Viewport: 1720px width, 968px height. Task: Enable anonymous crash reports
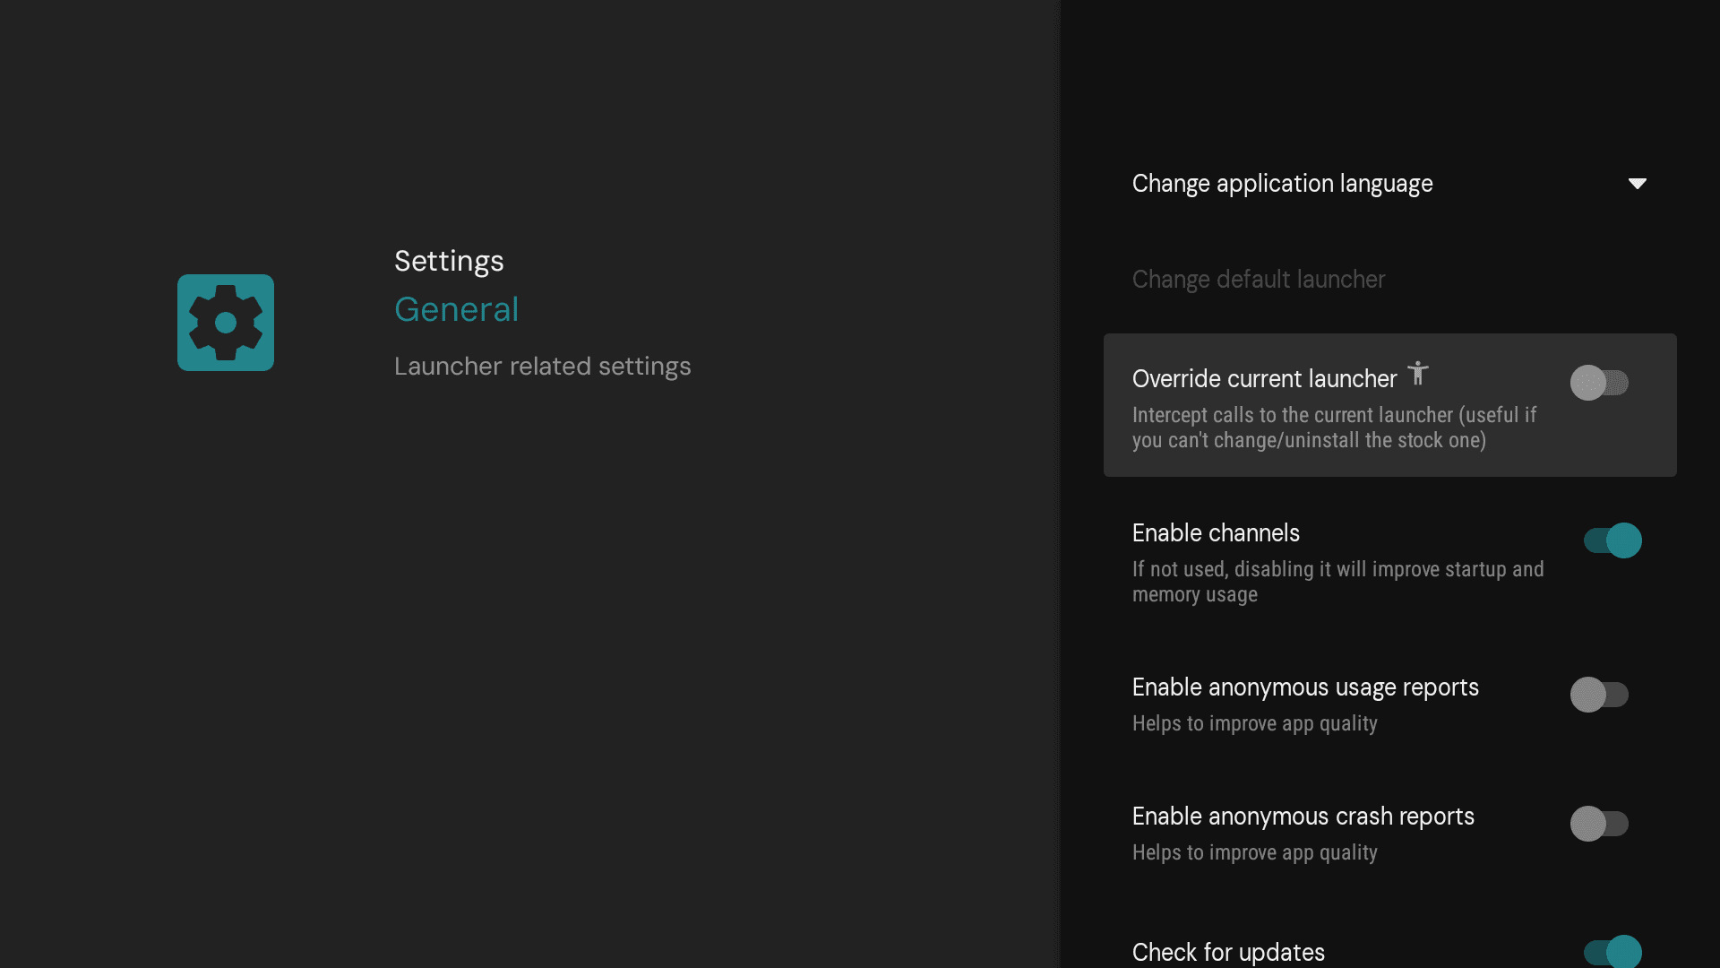coord(1600,824)
